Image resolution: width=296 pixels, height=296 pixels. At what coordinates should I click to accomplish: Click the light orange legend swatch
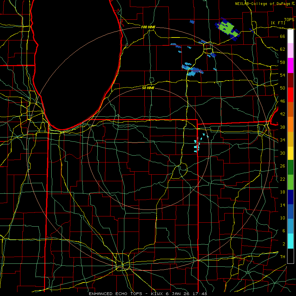(x=290, y=124)
